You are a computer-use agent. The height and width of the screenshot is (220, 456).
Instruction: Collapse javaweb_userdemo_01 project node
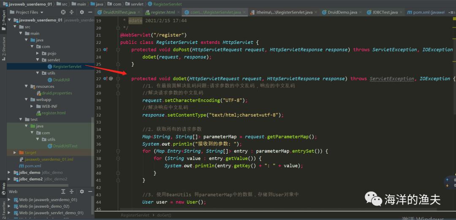(9, 20)
